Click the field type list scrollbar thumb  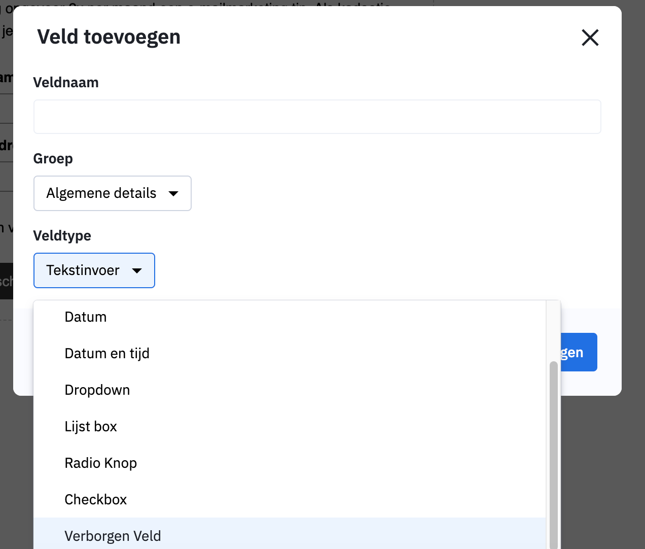click(x=553, y=457)
